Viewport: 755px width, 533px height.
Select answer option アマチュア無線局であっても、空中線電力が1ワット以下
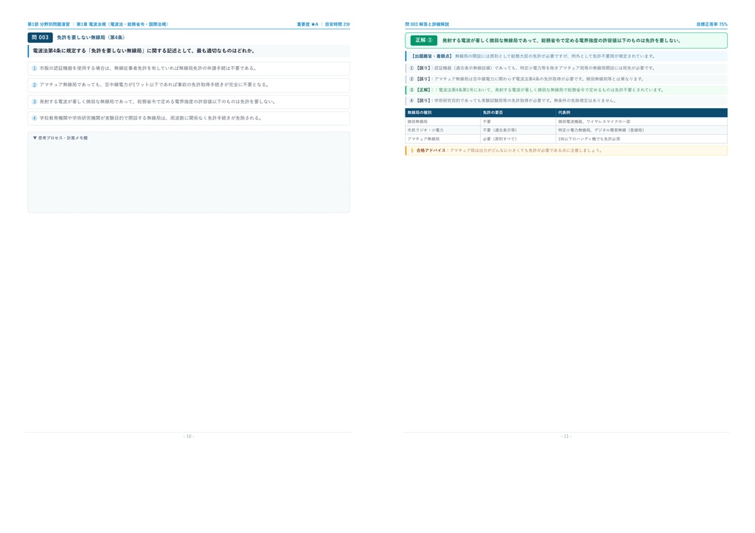click(x=189, y=85)
